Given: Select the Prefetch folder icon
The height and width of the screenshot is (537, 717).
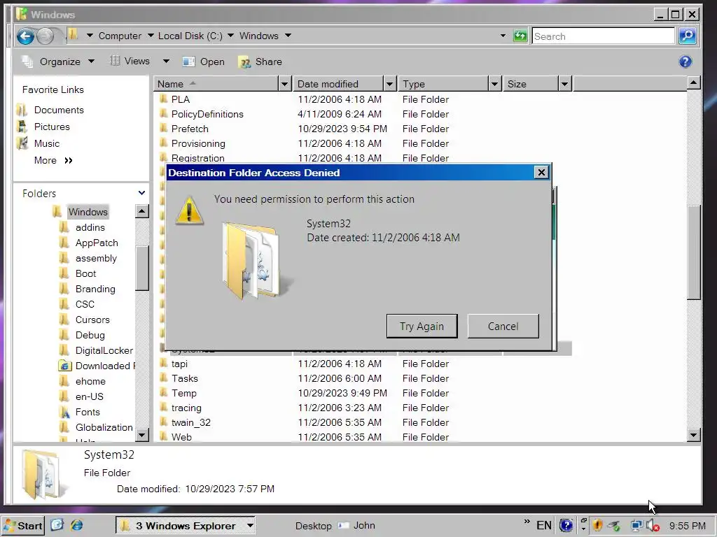Looking at the screenshot, I should [x=163, y=129].
